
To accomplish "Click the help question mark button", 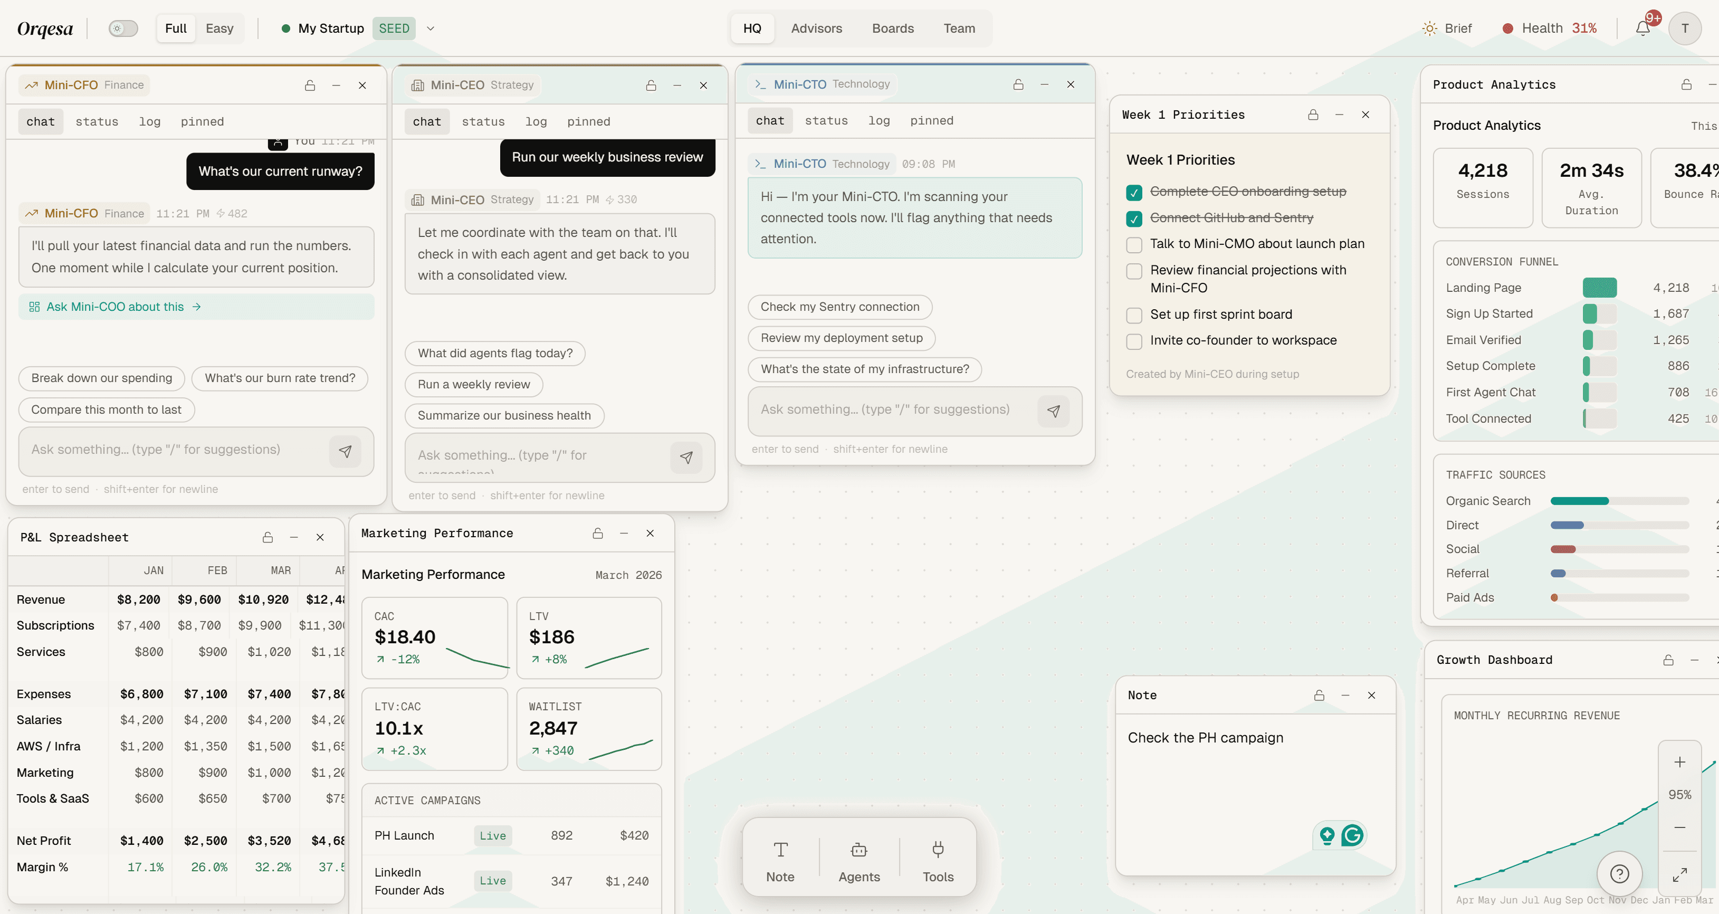I will (1619, 873).
